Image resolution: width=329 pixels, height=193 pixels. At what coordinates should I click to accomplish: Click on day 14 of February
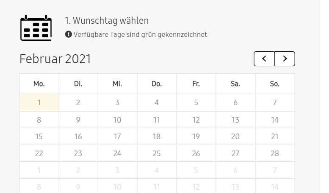coord(275,120)
